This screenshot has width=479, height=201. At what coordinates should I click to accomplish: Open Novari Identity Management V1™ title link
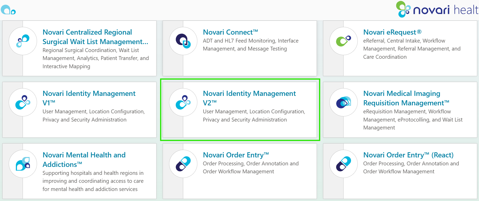coord(89,98)
